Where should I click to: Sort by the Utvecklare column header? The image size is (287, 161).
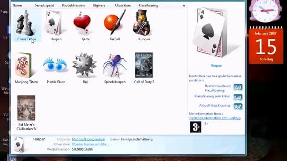pos(123,5)
